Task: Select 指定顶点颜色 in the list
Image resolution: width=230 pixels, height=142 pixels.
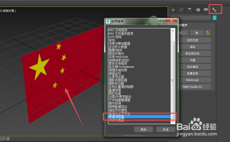Action: (x=118, y=110)
